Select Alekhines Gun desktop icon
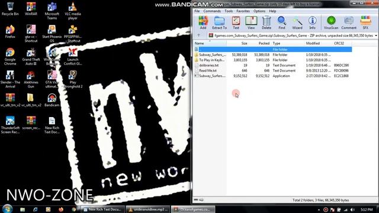This screenshot has width=379, height=213. click(31, 79)
